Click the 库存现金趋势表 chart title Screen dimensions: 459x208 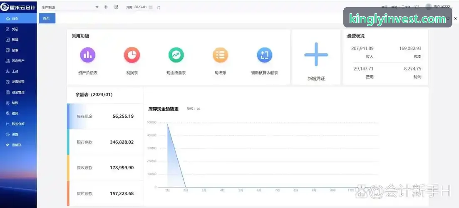[x=164, y=109]
